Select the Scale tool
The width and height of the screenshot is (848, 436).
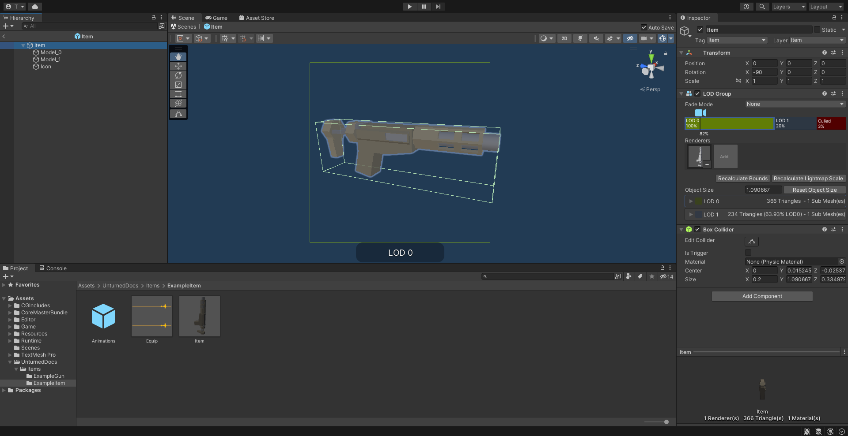tap(178, 85)
